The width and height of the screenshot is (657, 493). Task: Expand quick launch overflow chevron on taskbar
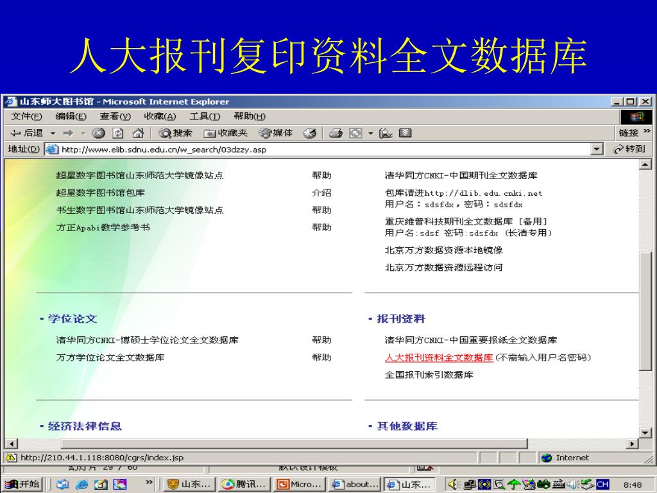149,483
